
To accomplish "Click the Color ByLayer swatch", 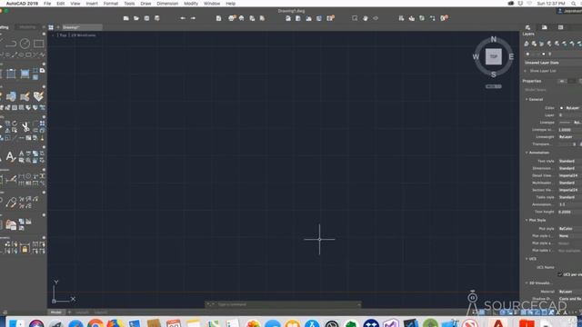I will [x=562, y=108].
